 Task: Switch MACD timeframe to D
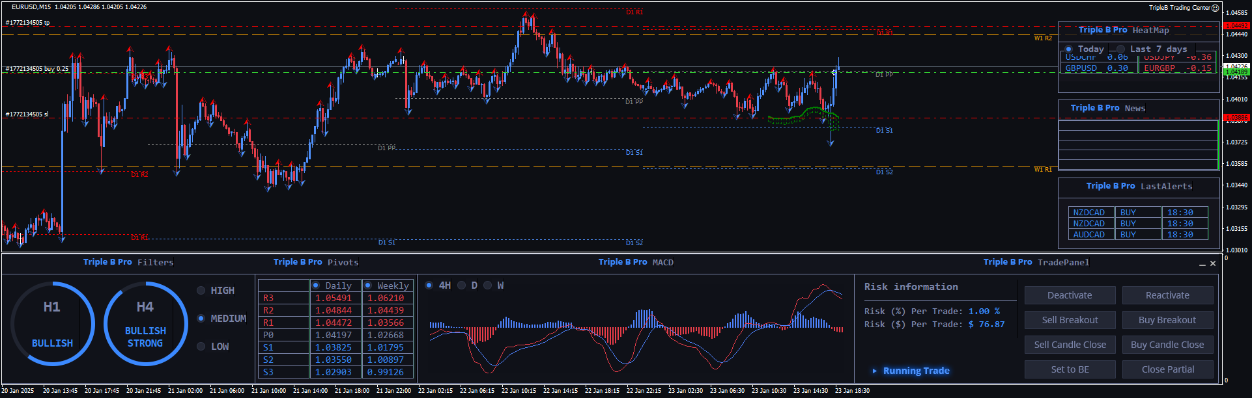tap(461, 285)
